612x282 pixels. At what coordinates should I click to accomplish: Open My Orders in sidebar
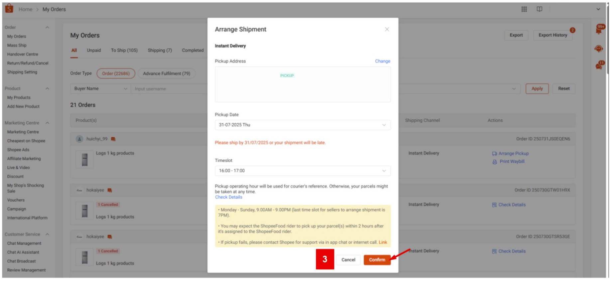[17, 37]
